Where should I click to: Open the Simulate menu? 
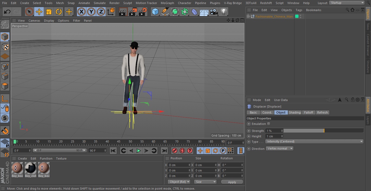pos(100,3)
